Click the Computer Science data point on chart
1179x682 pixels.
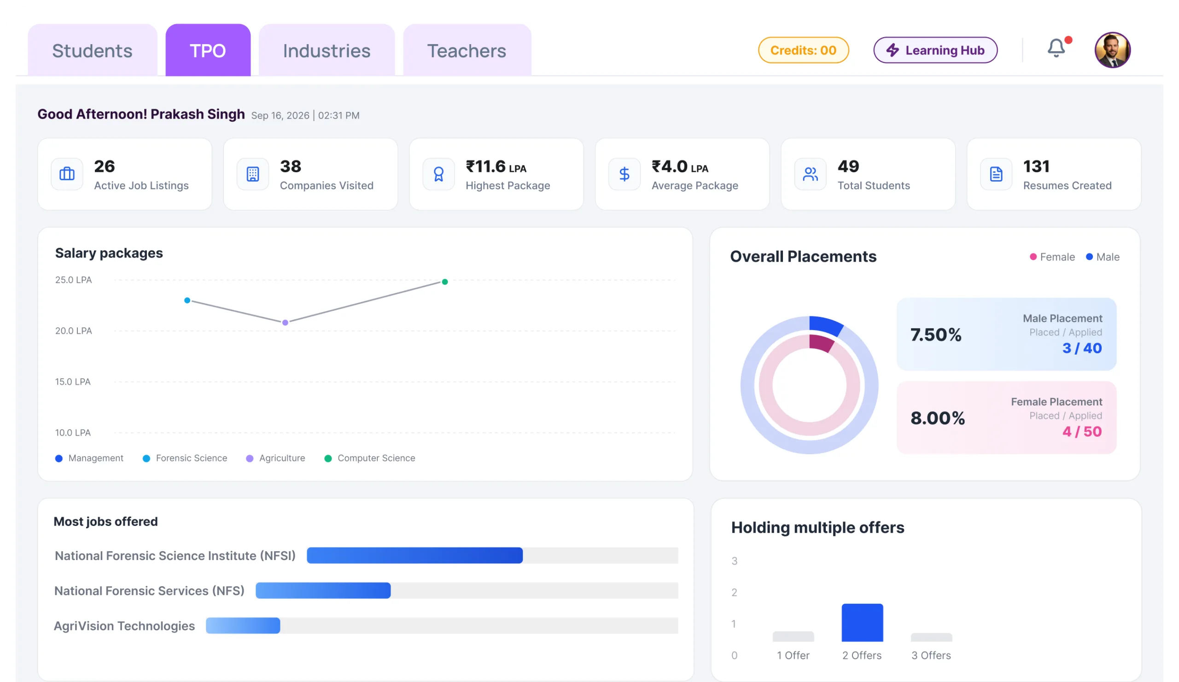444,281
